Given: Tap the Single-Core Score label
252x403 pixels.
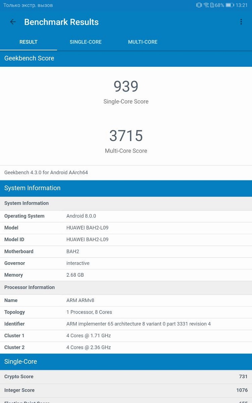Looking at the screenshot, I should [x=126, y=101].
